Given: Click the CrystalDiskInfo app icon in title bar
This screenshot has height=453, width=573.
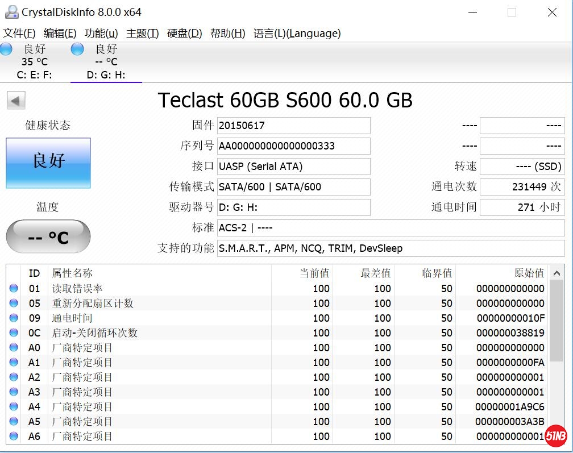Looking at the screenshot, I should pos(11,12).
